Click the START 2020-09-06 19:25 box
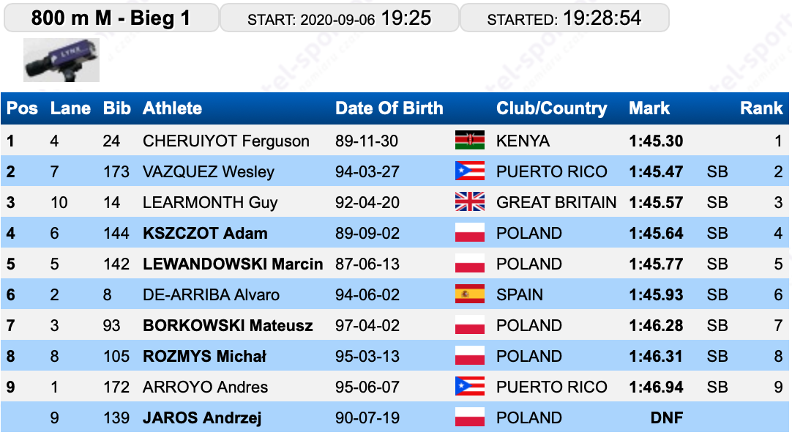This screenshot has width=792, height=438. tap(340, 18)
